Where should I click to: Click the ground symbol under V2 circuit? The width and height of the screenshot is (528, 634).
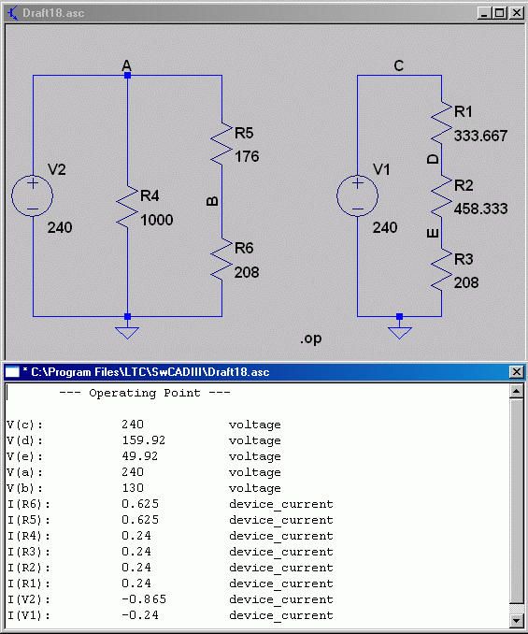[x=127, y=332]
